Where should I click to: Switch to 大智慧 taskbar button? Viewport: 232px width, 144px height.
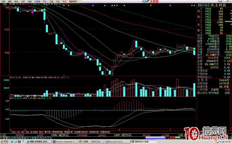(x=91, y=142)
